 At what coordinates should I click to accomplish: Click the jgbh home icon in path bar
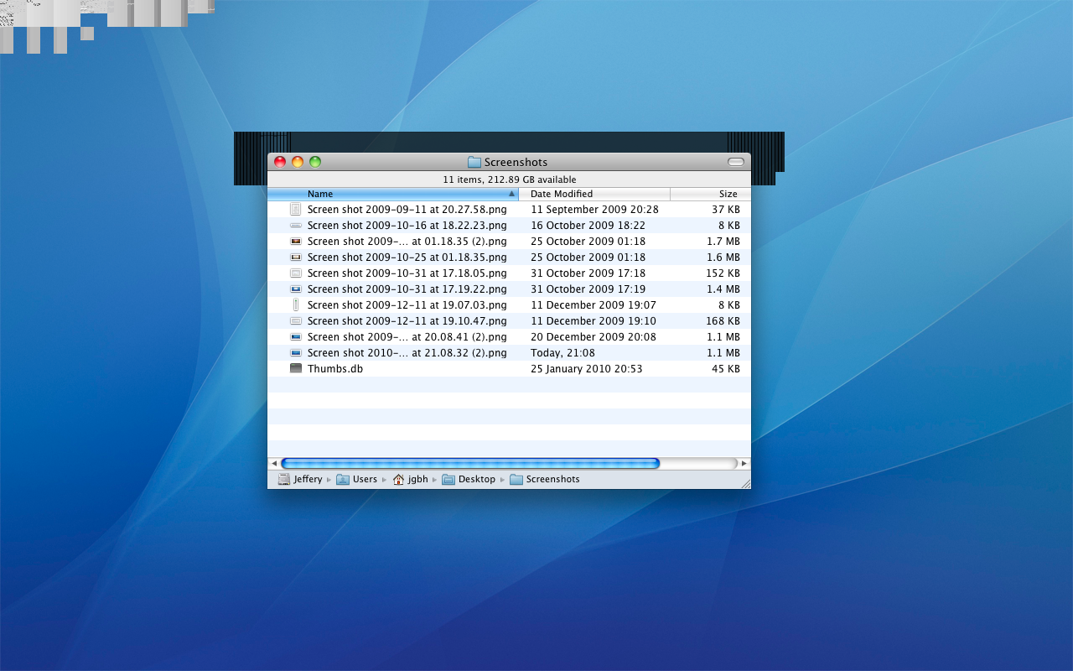point(398,480)
